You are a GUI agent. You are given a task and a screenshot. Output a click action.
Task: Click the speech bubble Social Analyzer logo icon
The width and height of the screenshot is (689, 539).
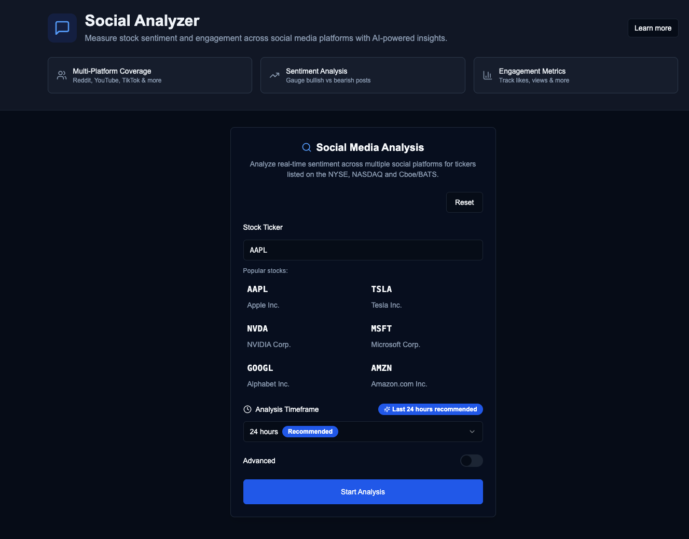pos(62,27)
